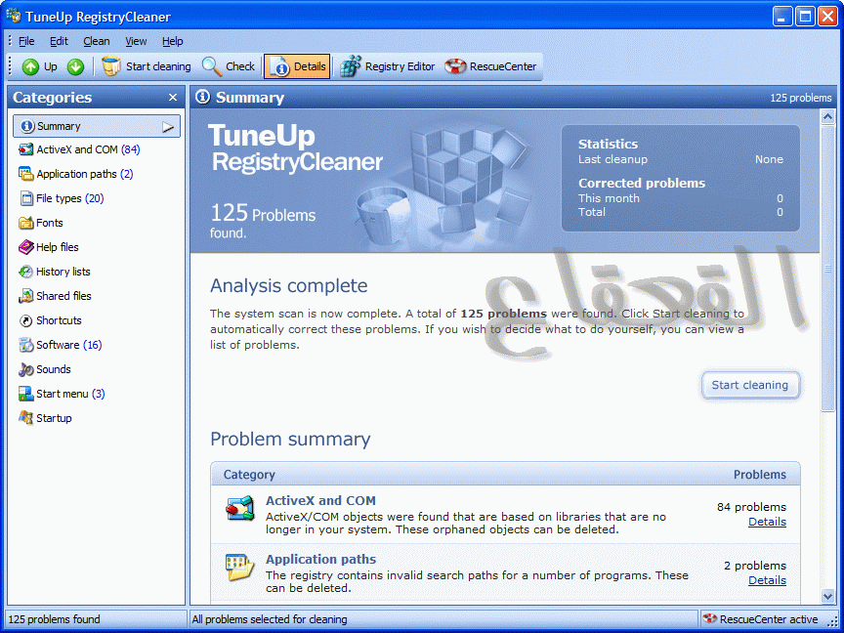The height and width of the screenshot is (633, 844).
Task: Click the scrollbar down arrow
Action: pyautogui.click(x=827, y=596)
